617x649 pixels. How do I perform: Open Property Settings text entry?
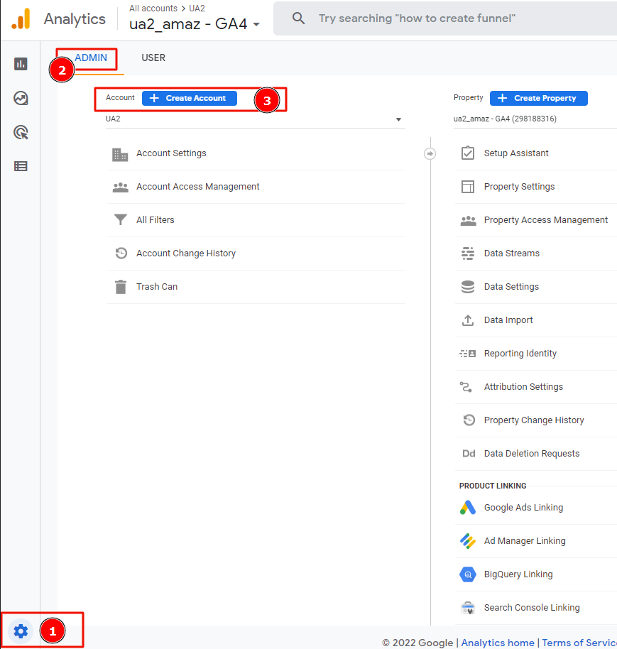click(519, 187)
